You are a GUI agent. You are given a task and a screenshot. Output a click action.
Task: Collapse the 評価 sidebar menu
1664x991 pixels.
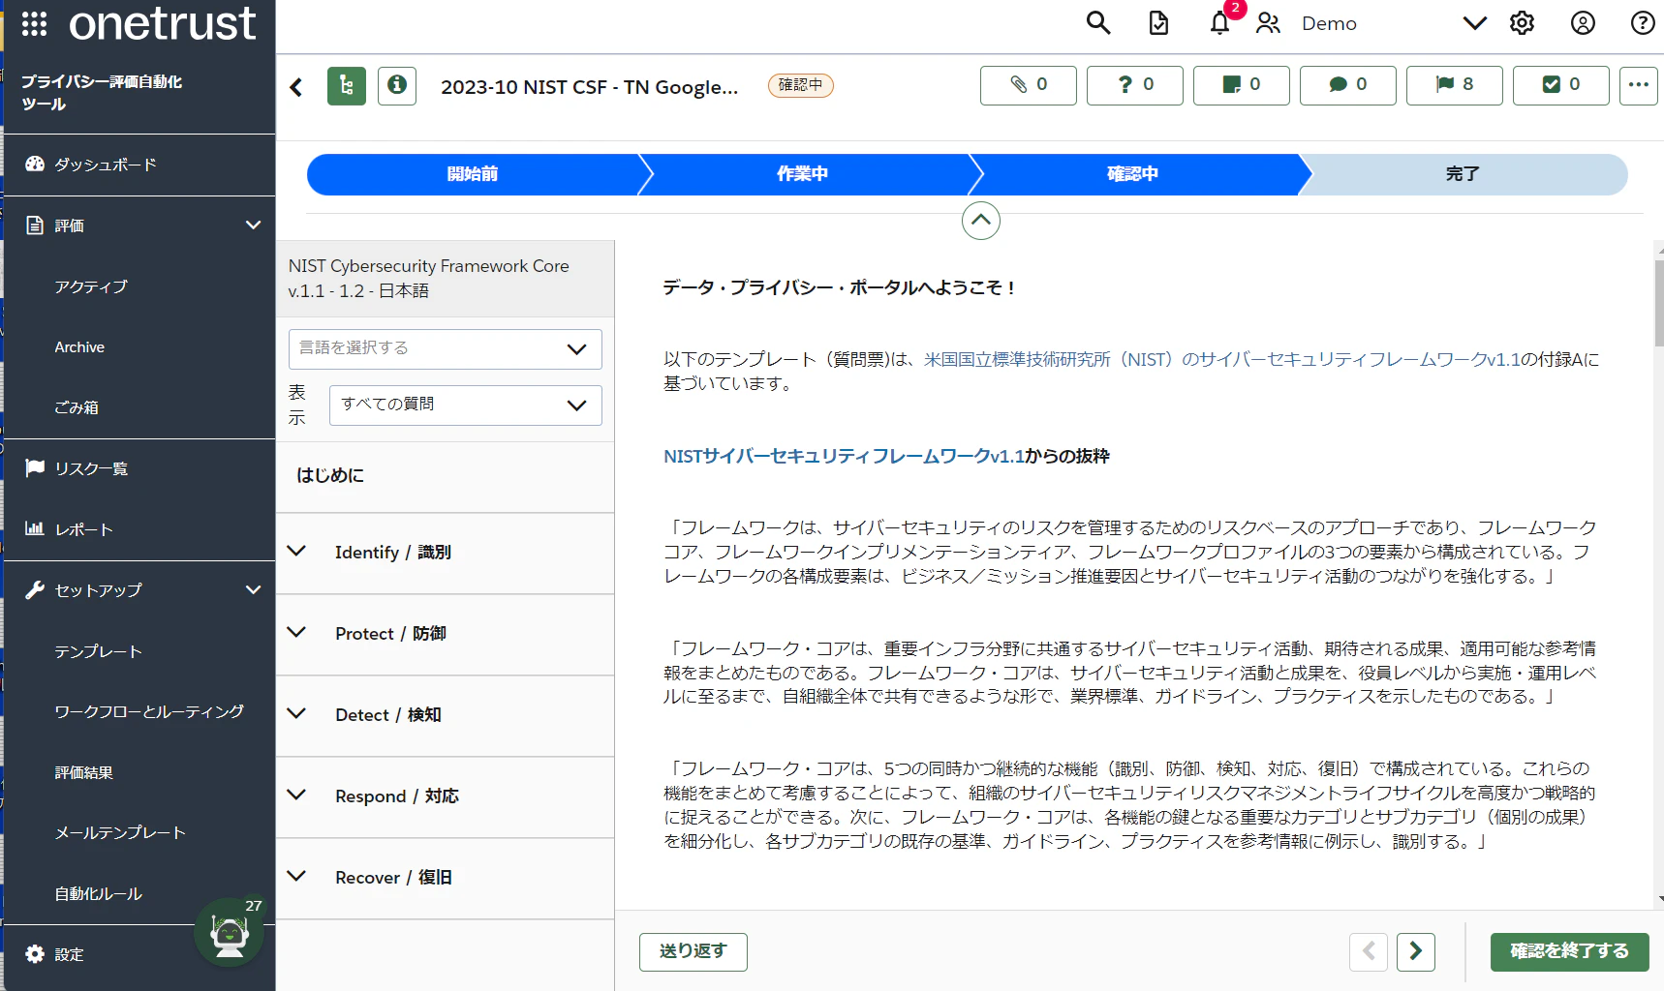(x=254, y=225)
